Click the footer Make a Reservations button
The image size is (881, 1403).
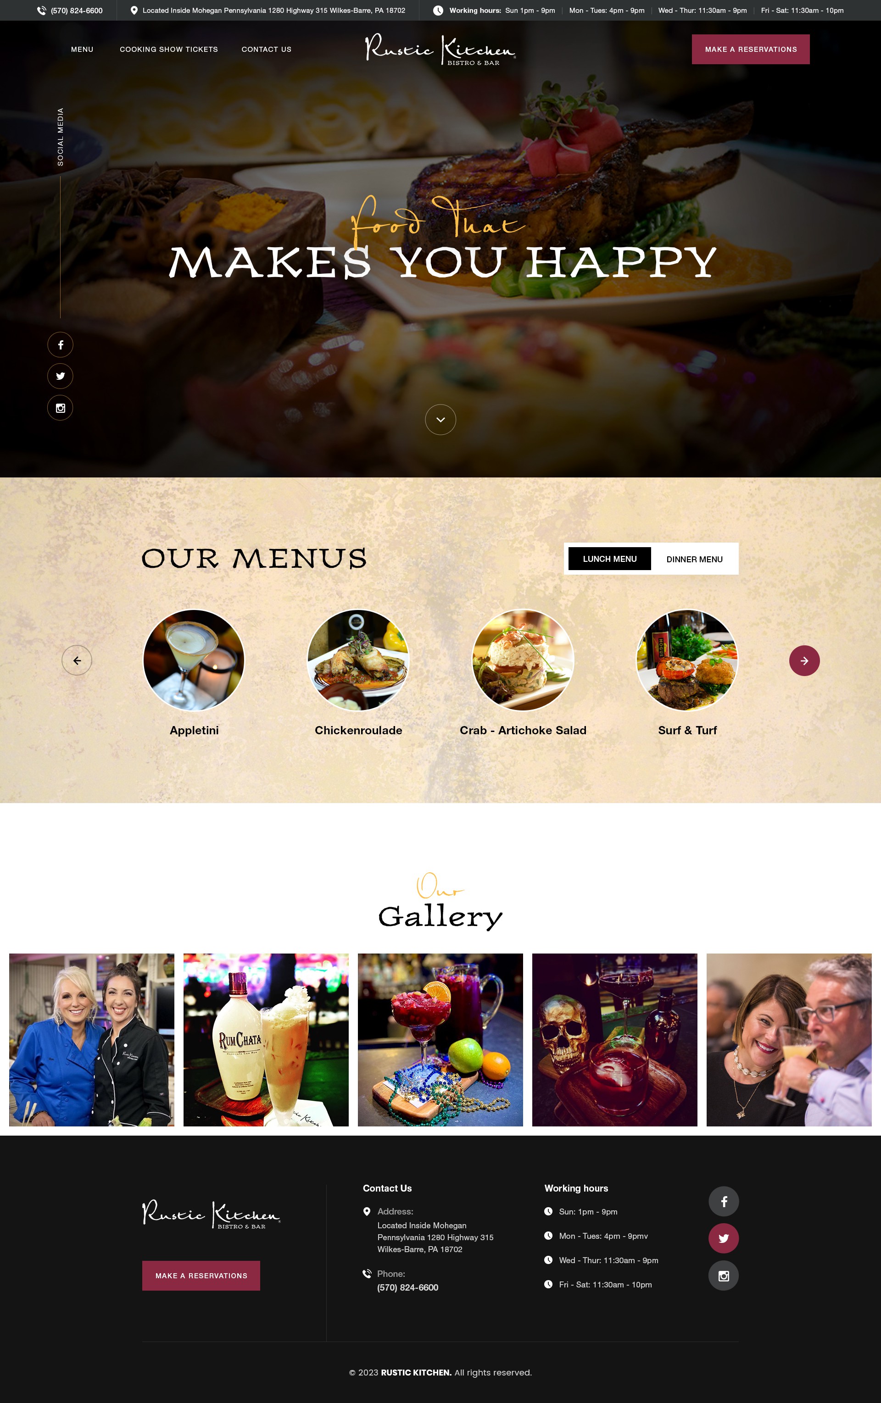coord(201,1275)
